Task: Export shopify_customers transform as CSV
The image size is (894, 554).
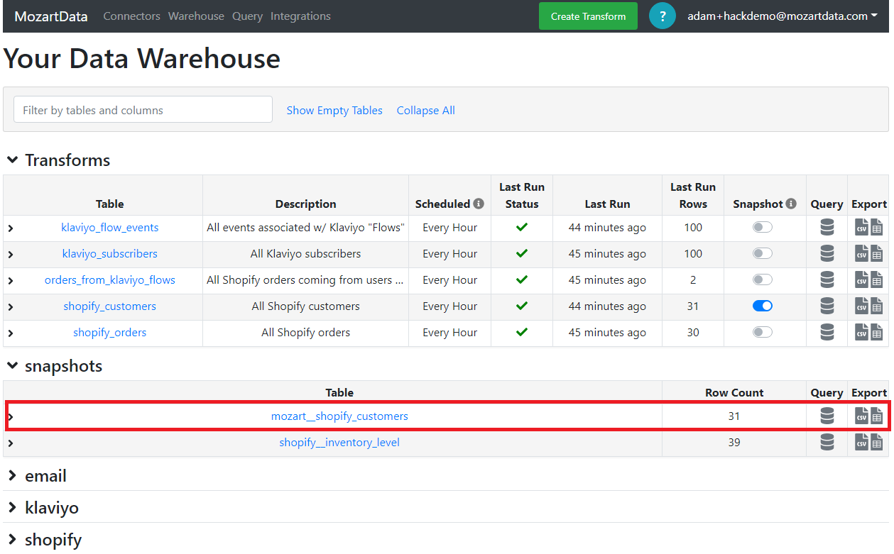Action: [x=861, y=306]
